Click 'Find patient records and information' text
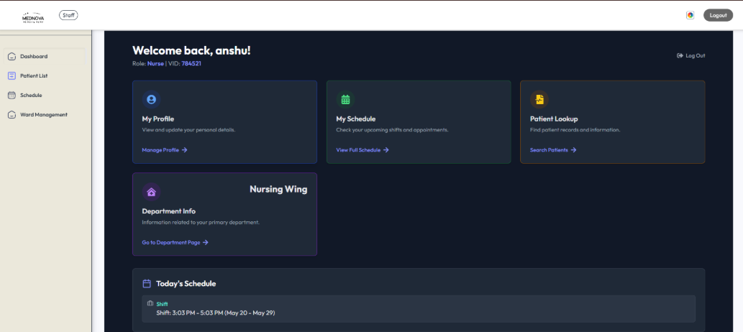 click(x=575, y=130)
